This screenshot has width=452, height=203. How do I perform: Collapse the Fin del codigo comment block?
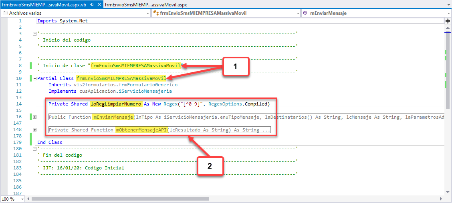[x=34, y=149]
